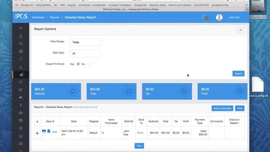Open the Zendesk HC bookmark
Viewport: 270px width, 152px height.
pos(27,5)
